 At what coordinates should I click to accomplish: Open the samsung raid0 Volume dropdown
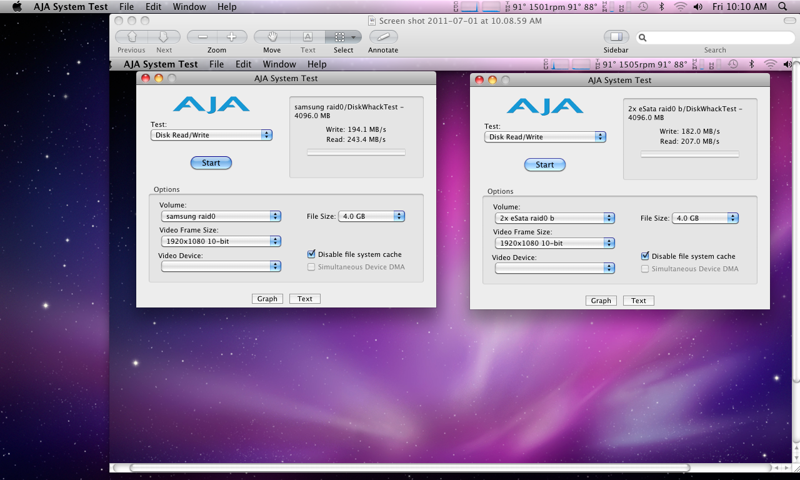(221, 216)
